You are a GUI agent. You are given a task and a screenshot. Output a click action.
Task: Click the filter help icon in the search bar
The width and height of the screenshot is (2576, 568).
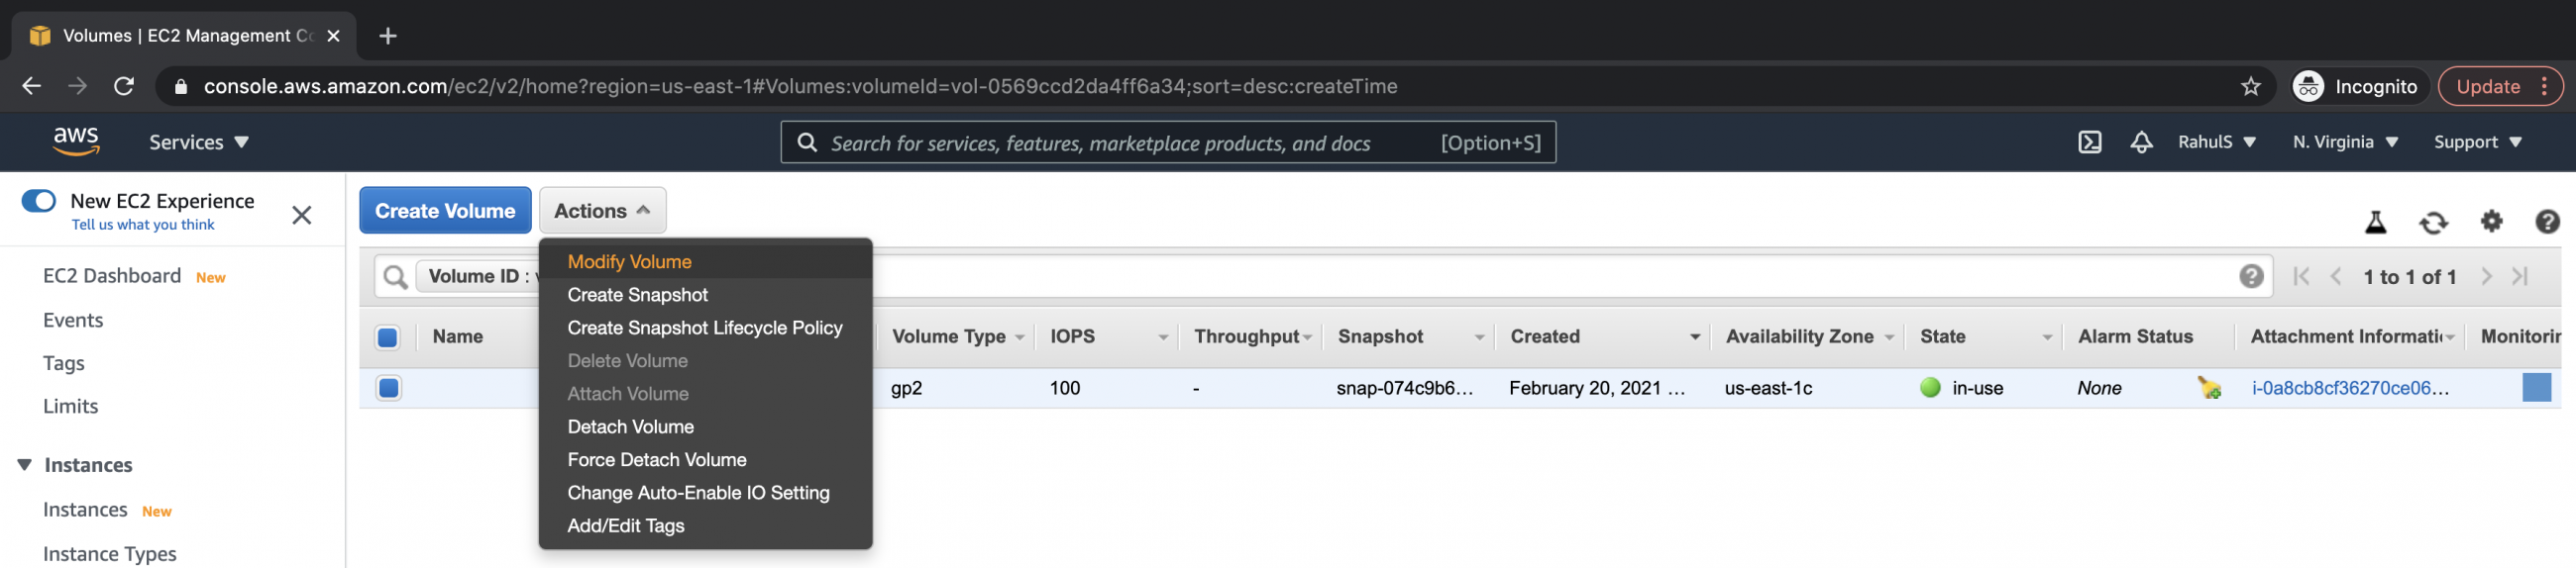2250,276
